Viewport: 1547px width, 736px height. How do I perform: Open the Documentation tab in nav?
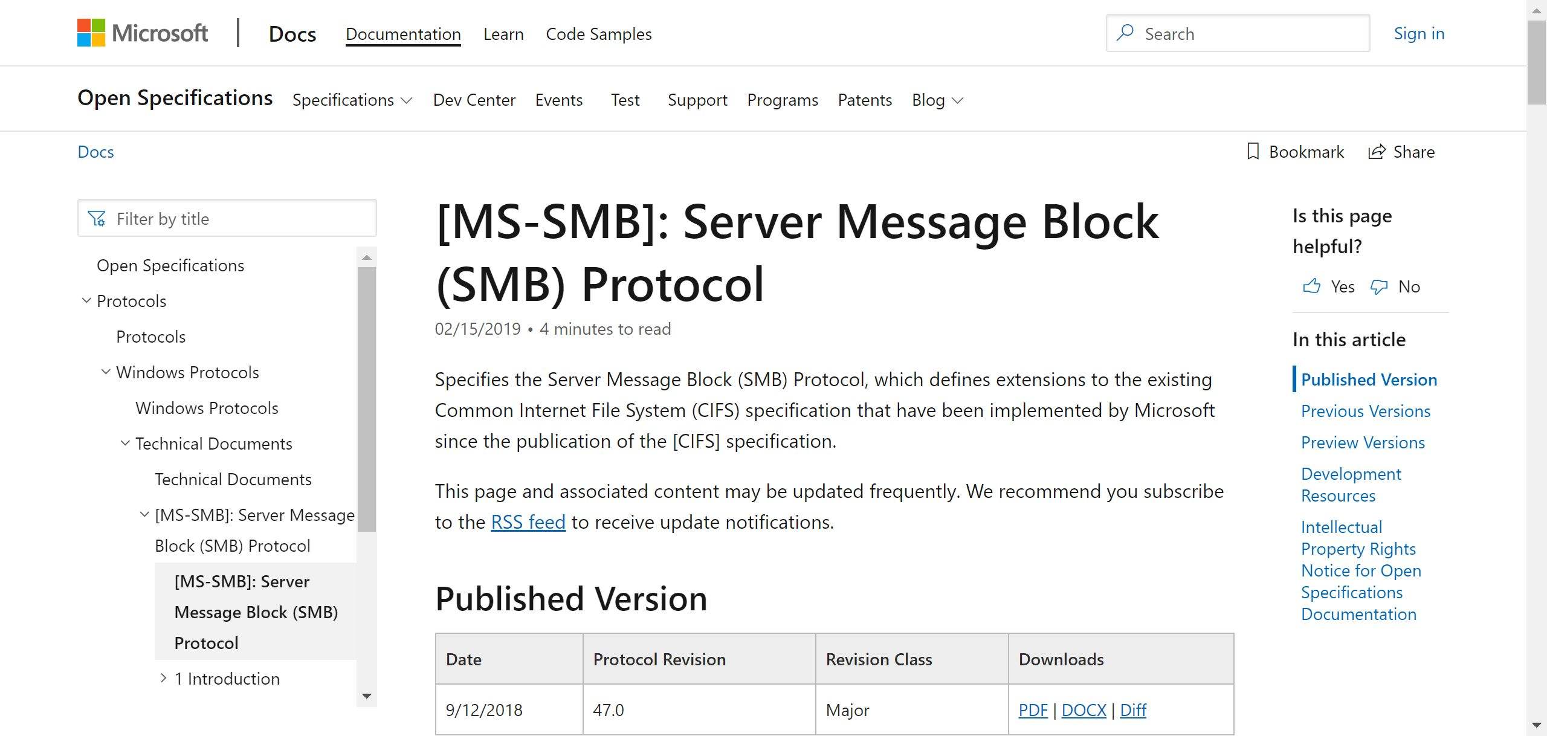[x=402, y=34]
